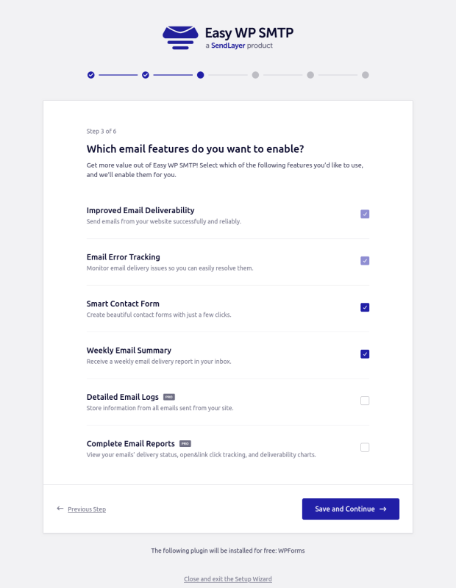Image resolution: width=456 pixels, height=588 pixels.
Task: Click the first completed step checkmark
Action: [x=90, y=75]
